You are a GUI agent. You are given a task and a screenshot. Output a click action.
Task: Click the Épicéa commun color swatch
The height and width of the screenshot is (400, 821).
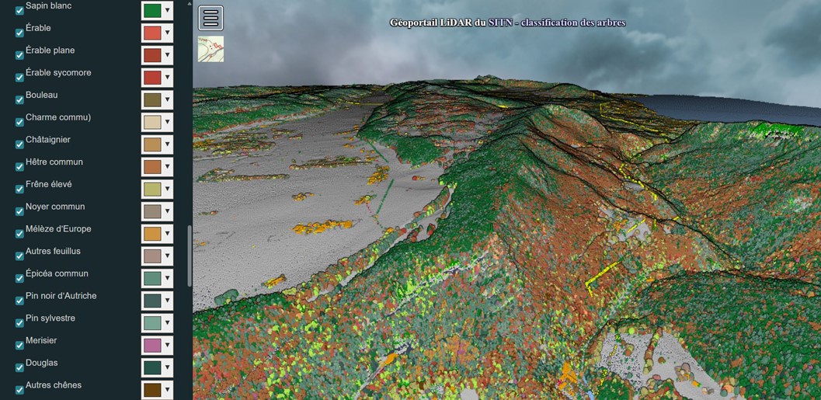[151, 278]
